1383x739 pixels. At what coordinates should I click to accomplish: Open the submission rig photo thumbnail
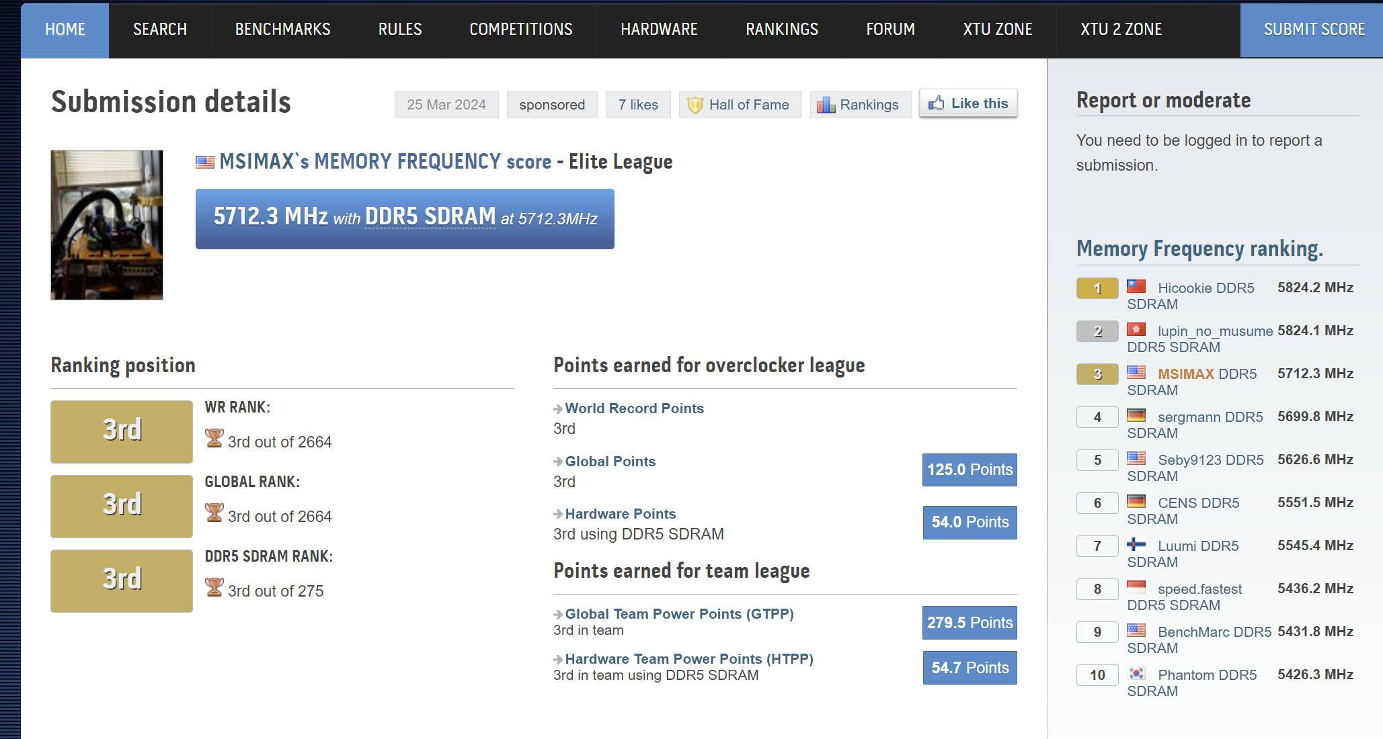107,225
